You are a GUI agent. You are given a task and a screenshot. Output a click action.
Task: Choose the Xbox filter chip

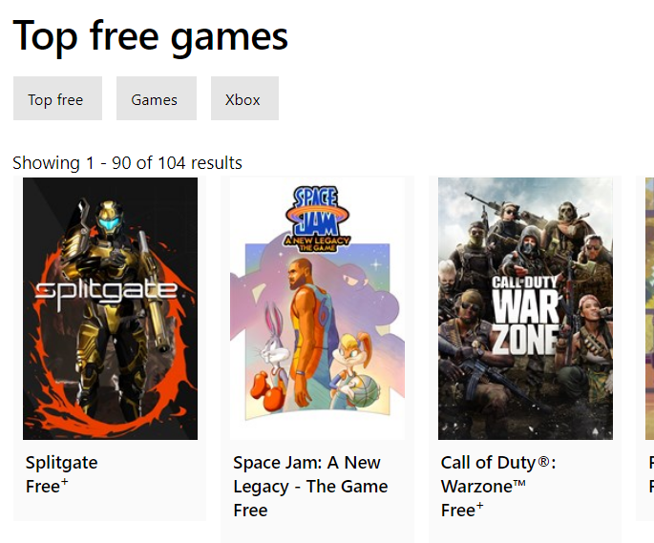[244, 98]
